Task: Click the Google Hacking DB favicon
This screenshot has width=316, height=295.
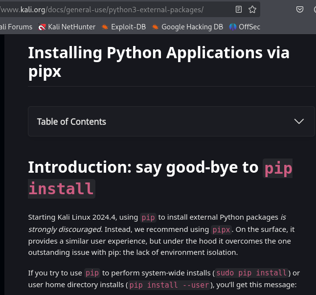Action: tap(155, 27)
